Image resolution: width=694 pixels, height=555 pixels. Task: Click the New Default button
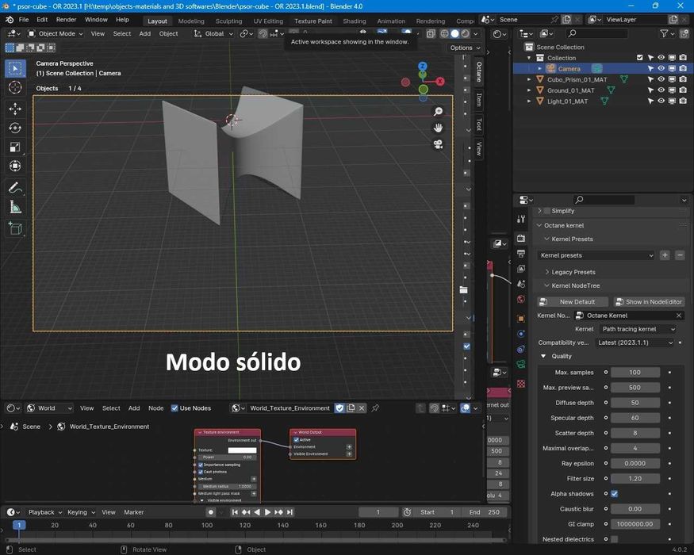[576, 302]
